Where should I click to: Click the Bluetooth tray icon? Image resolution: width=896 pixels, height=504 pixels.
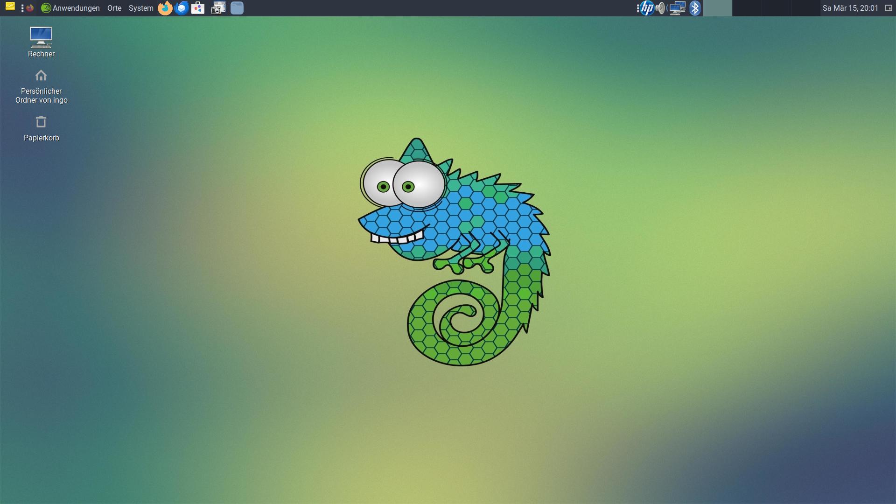pos(695,8)
